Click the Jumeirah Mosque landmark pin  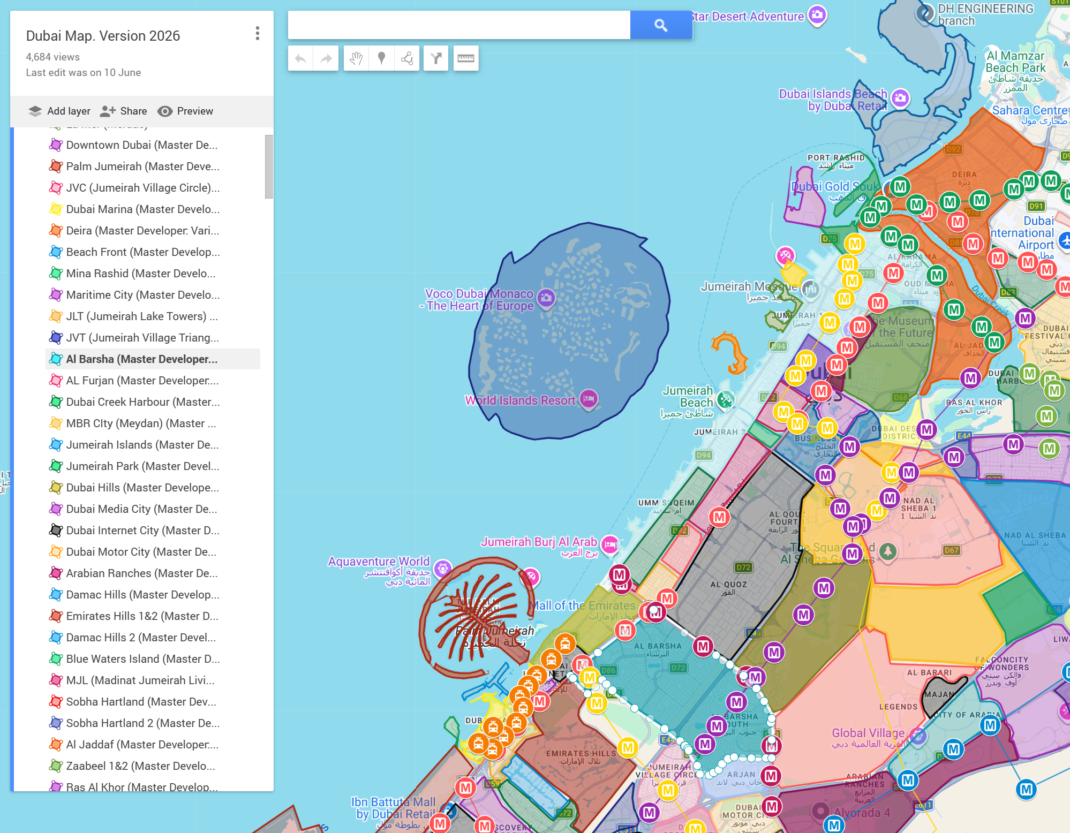point(810,289)
